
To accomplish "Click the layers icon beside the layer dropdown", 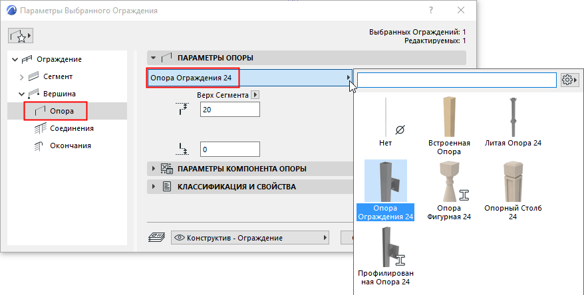I will 157,237.
